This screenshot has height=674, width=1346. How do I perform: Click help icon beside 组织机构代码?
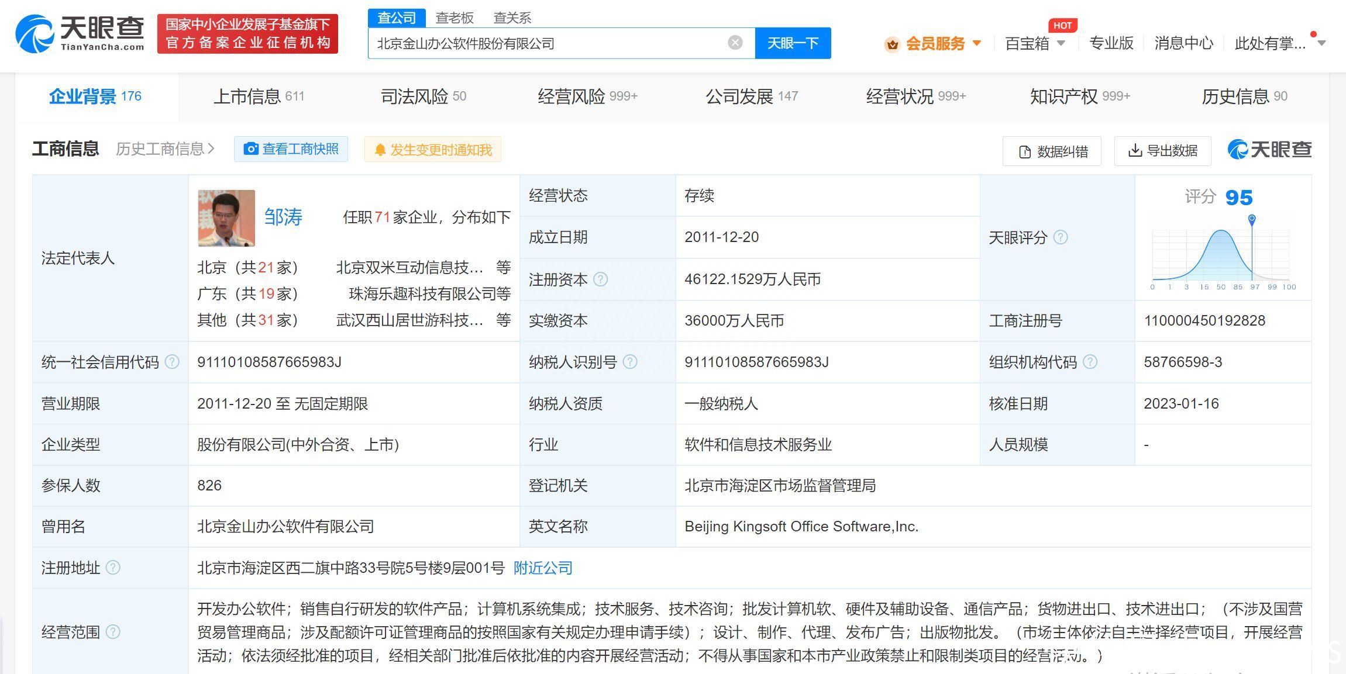tap(1090, 362)
